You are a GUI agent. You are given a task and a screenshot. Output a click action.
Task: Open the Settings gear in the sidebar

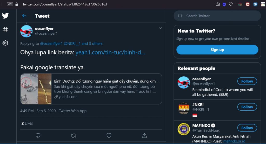[x=5, y=43]
